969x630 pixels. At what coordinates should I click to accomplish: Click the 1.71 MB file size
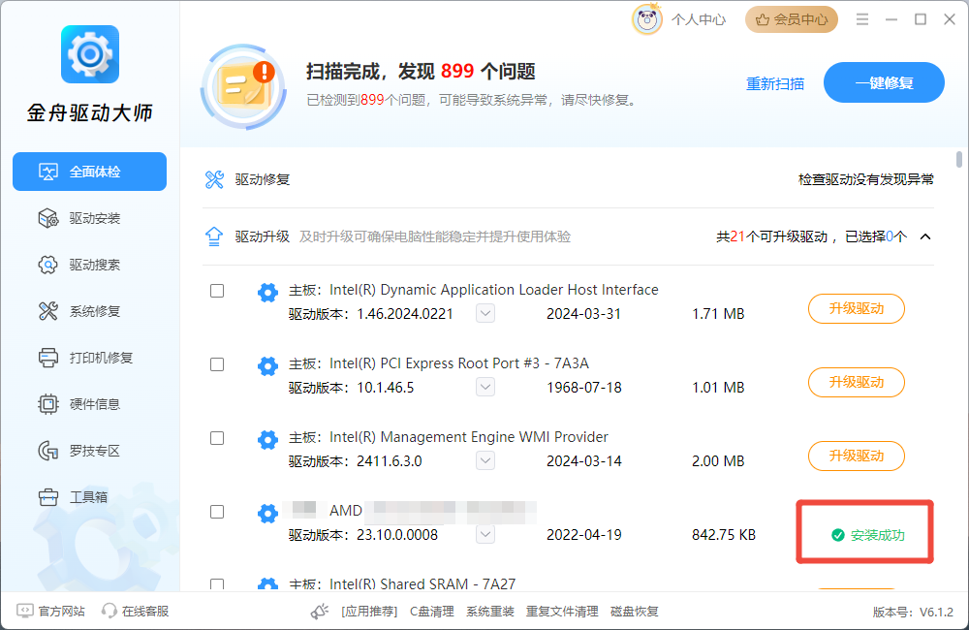coord(718,314)
